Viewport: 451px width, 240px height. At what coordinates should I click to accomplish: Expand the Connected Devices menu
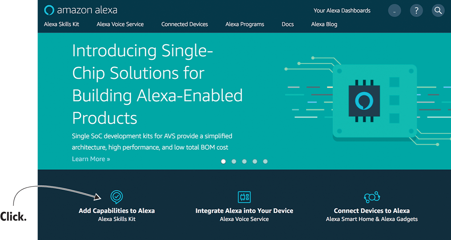click(x=185, y=24)
